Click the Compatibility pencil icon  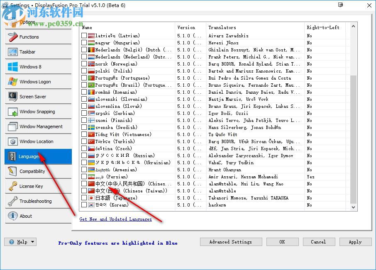pos(12,171)
